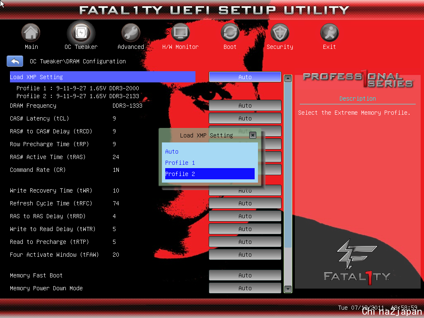Open the Memory Fast Boot Auto dropdown
This screenshot has height=318, width=424.
click(245, 275)
